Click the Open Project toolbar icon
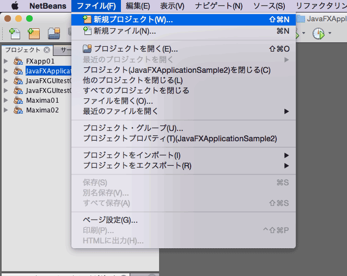Screen dimensions: 347x276 (54, 34)
